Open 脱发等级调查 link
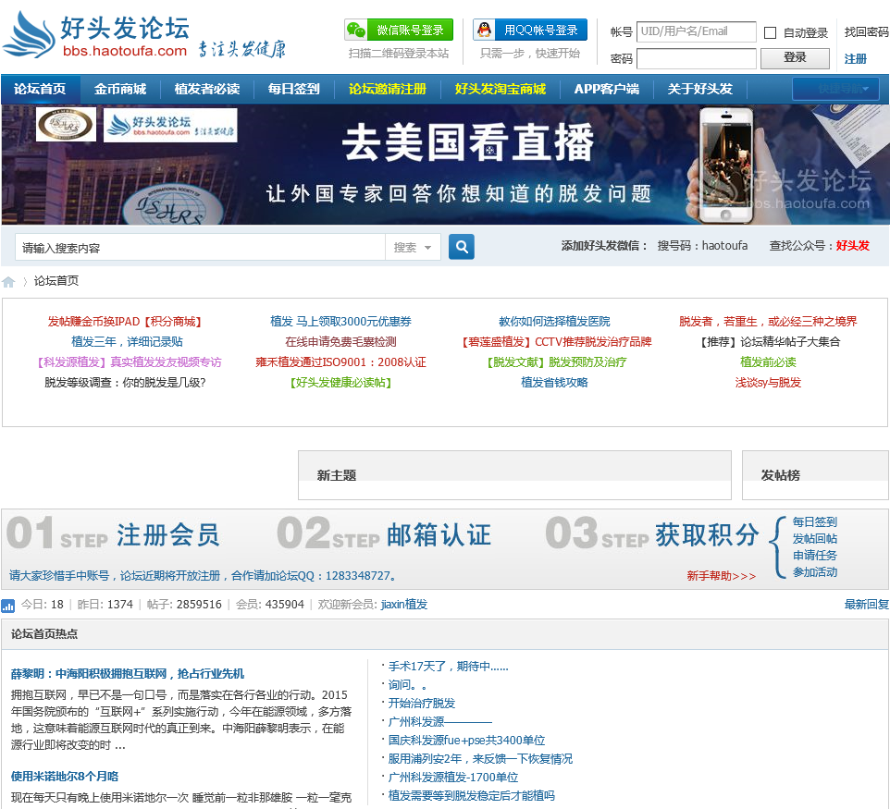Image resolution: width=890 pixels, height=809 pixels. tap(125, 383)
